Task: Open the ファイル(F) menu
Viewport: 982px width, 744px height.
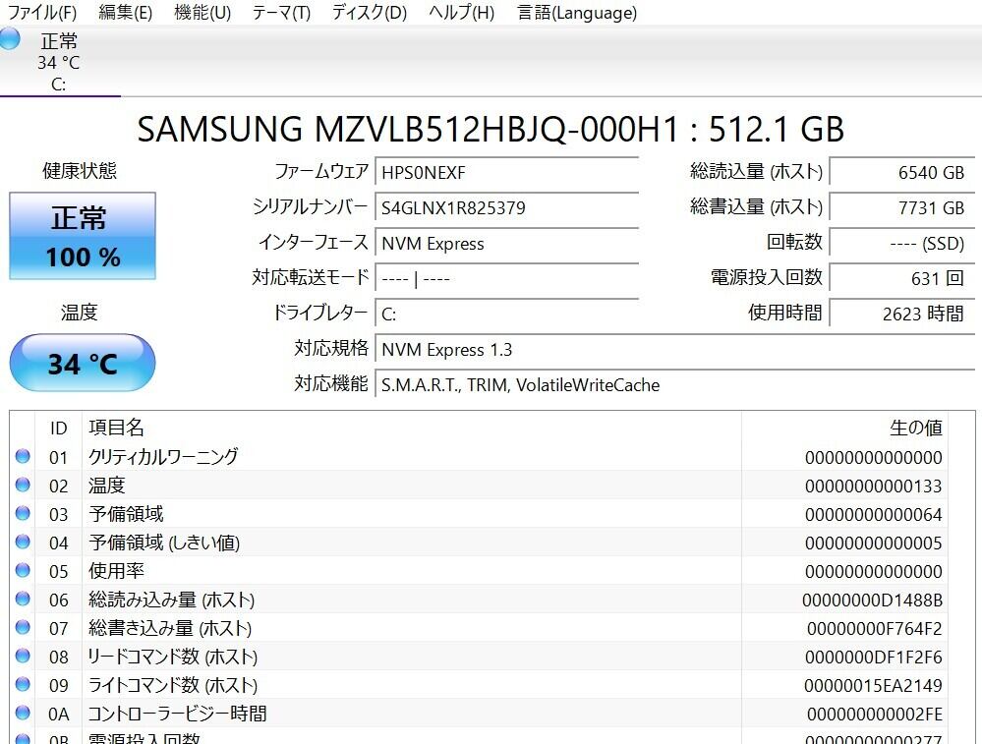Action: click(x=41, y=13)
